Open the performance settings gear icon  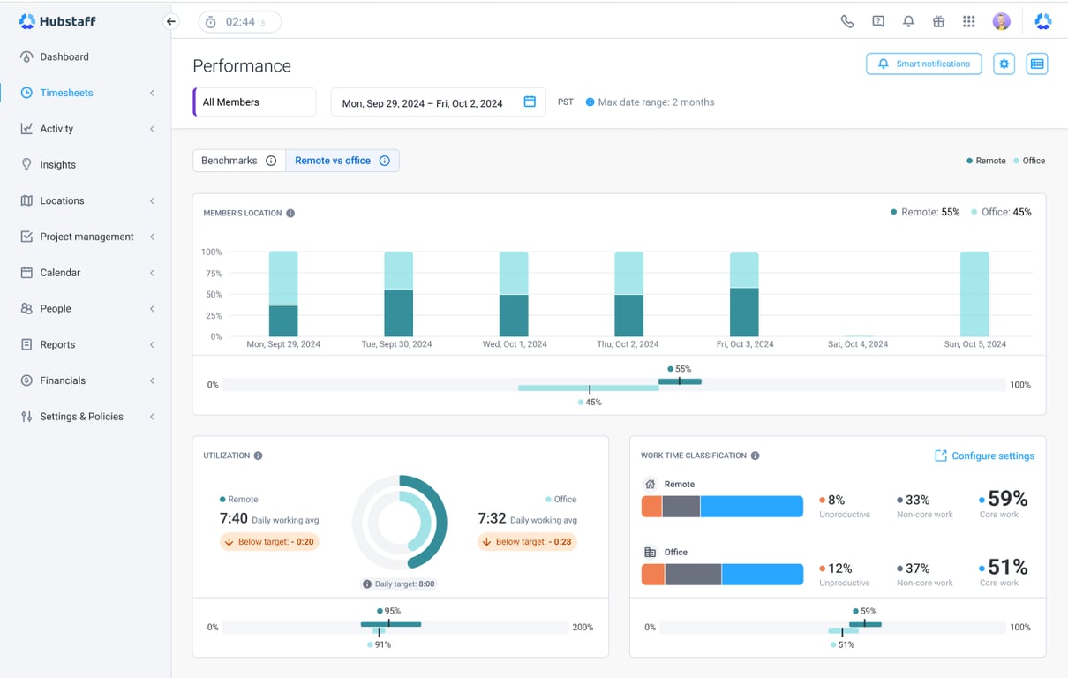click(1004, 64)
